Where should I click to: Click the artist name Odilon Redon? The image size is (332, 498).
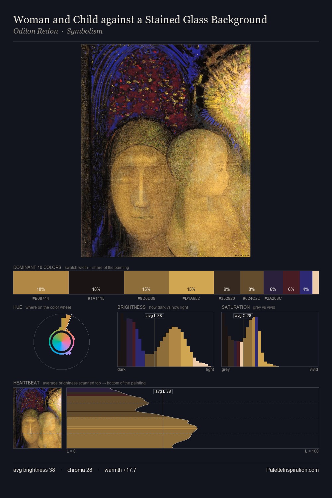[x=36, y=31]
